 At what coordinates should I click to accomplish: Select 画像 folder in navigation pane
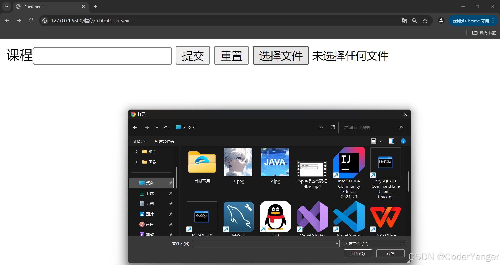(149, 162)
